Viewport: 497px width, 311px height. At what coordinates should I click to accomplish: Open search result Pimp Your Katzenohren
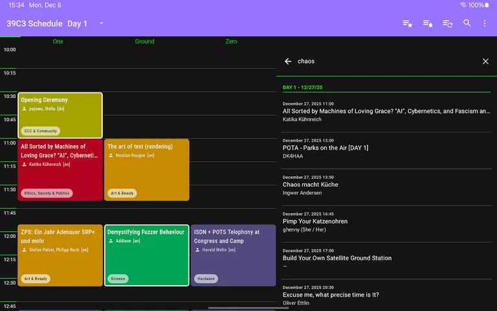tap(386, 222)
